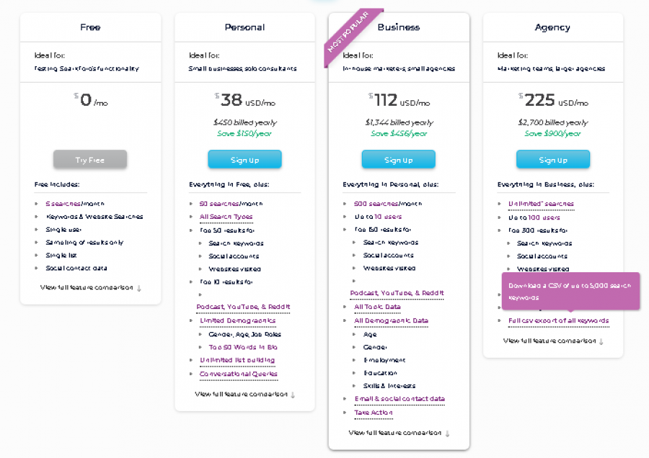Click the Try Free button on the Free plan
Viewport: 649px width, 458px height.
click(89, 159)
